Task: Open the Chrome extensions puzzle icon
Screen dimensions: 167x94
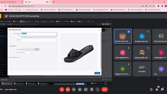Action: (158, 6)
